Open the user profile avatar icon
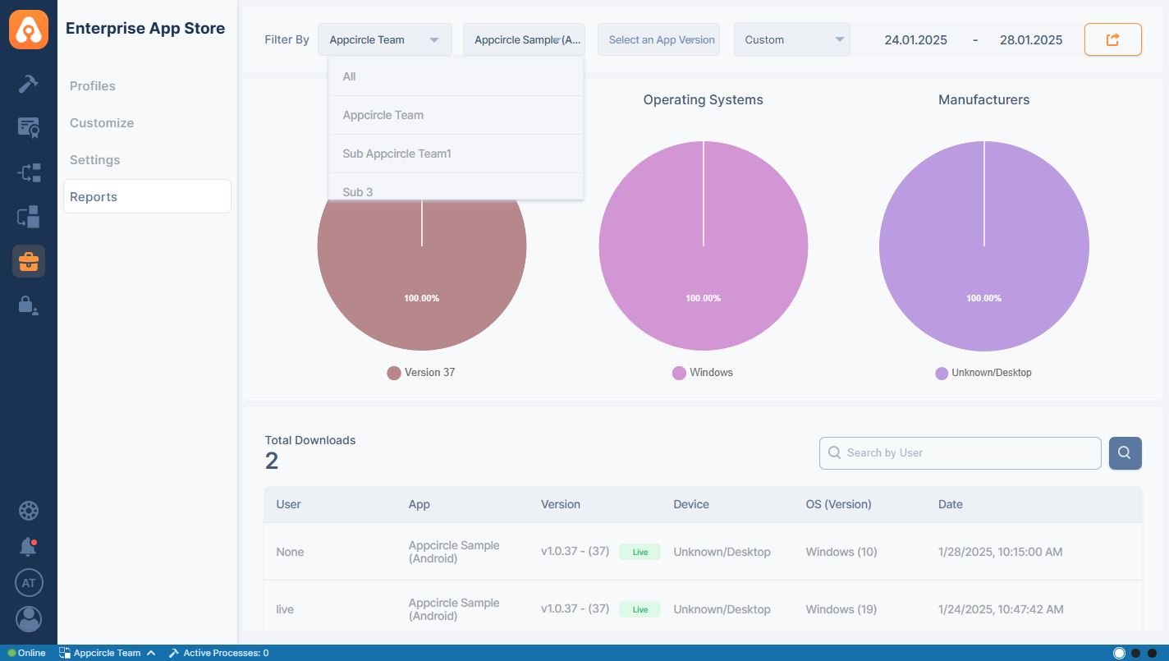This screenshot has height=661, width=1169. [x=29, y=619]
